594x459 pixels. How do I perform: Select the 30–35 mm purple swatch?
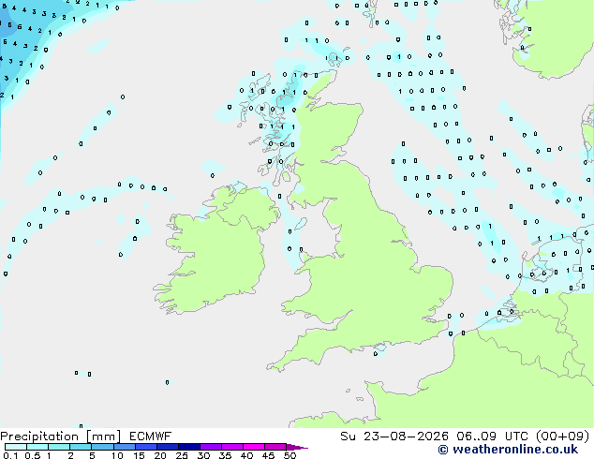coord(211,447)
